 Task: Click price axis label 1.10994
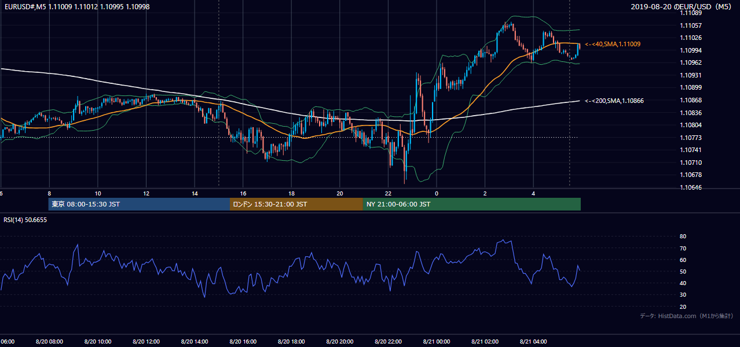[x=692, y=50]
